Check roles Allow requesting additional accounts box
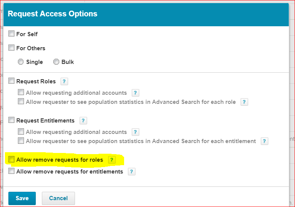Image resolution: width=295 pixels, height=207 pixels. pyautogui.click(x=21, y=92)
